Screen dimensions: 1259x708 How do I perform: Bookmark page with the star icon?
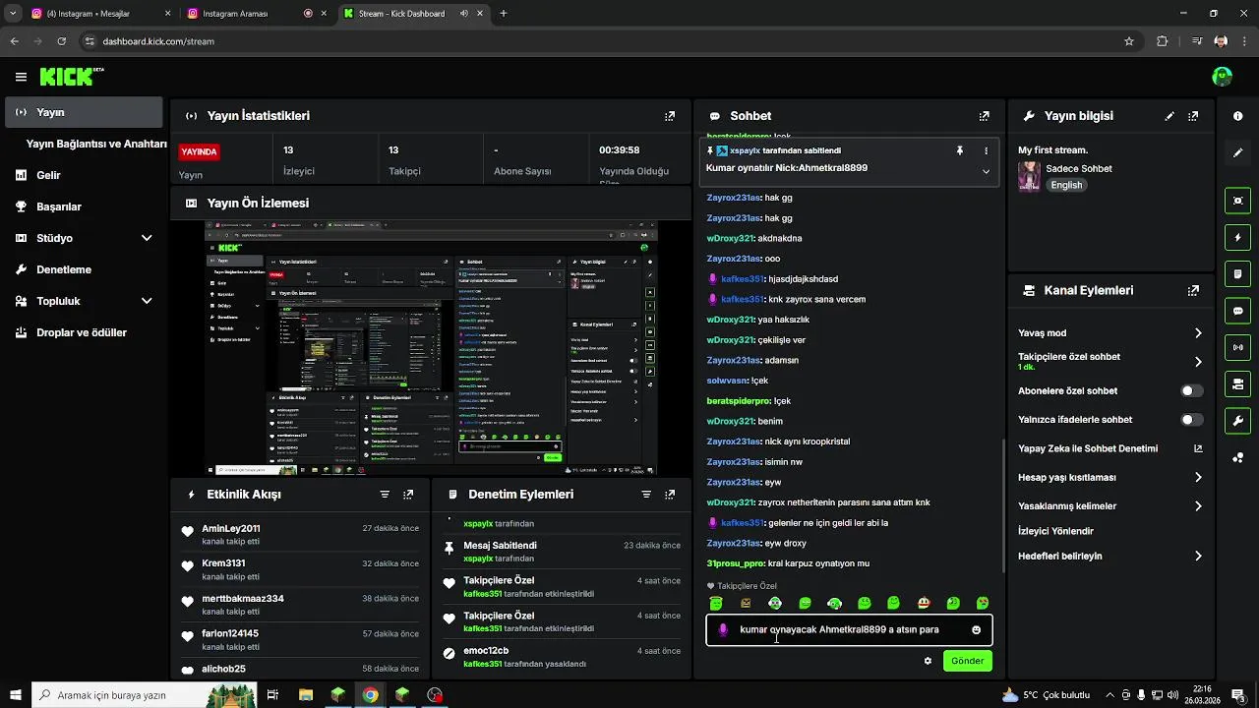coord(1129,41)
